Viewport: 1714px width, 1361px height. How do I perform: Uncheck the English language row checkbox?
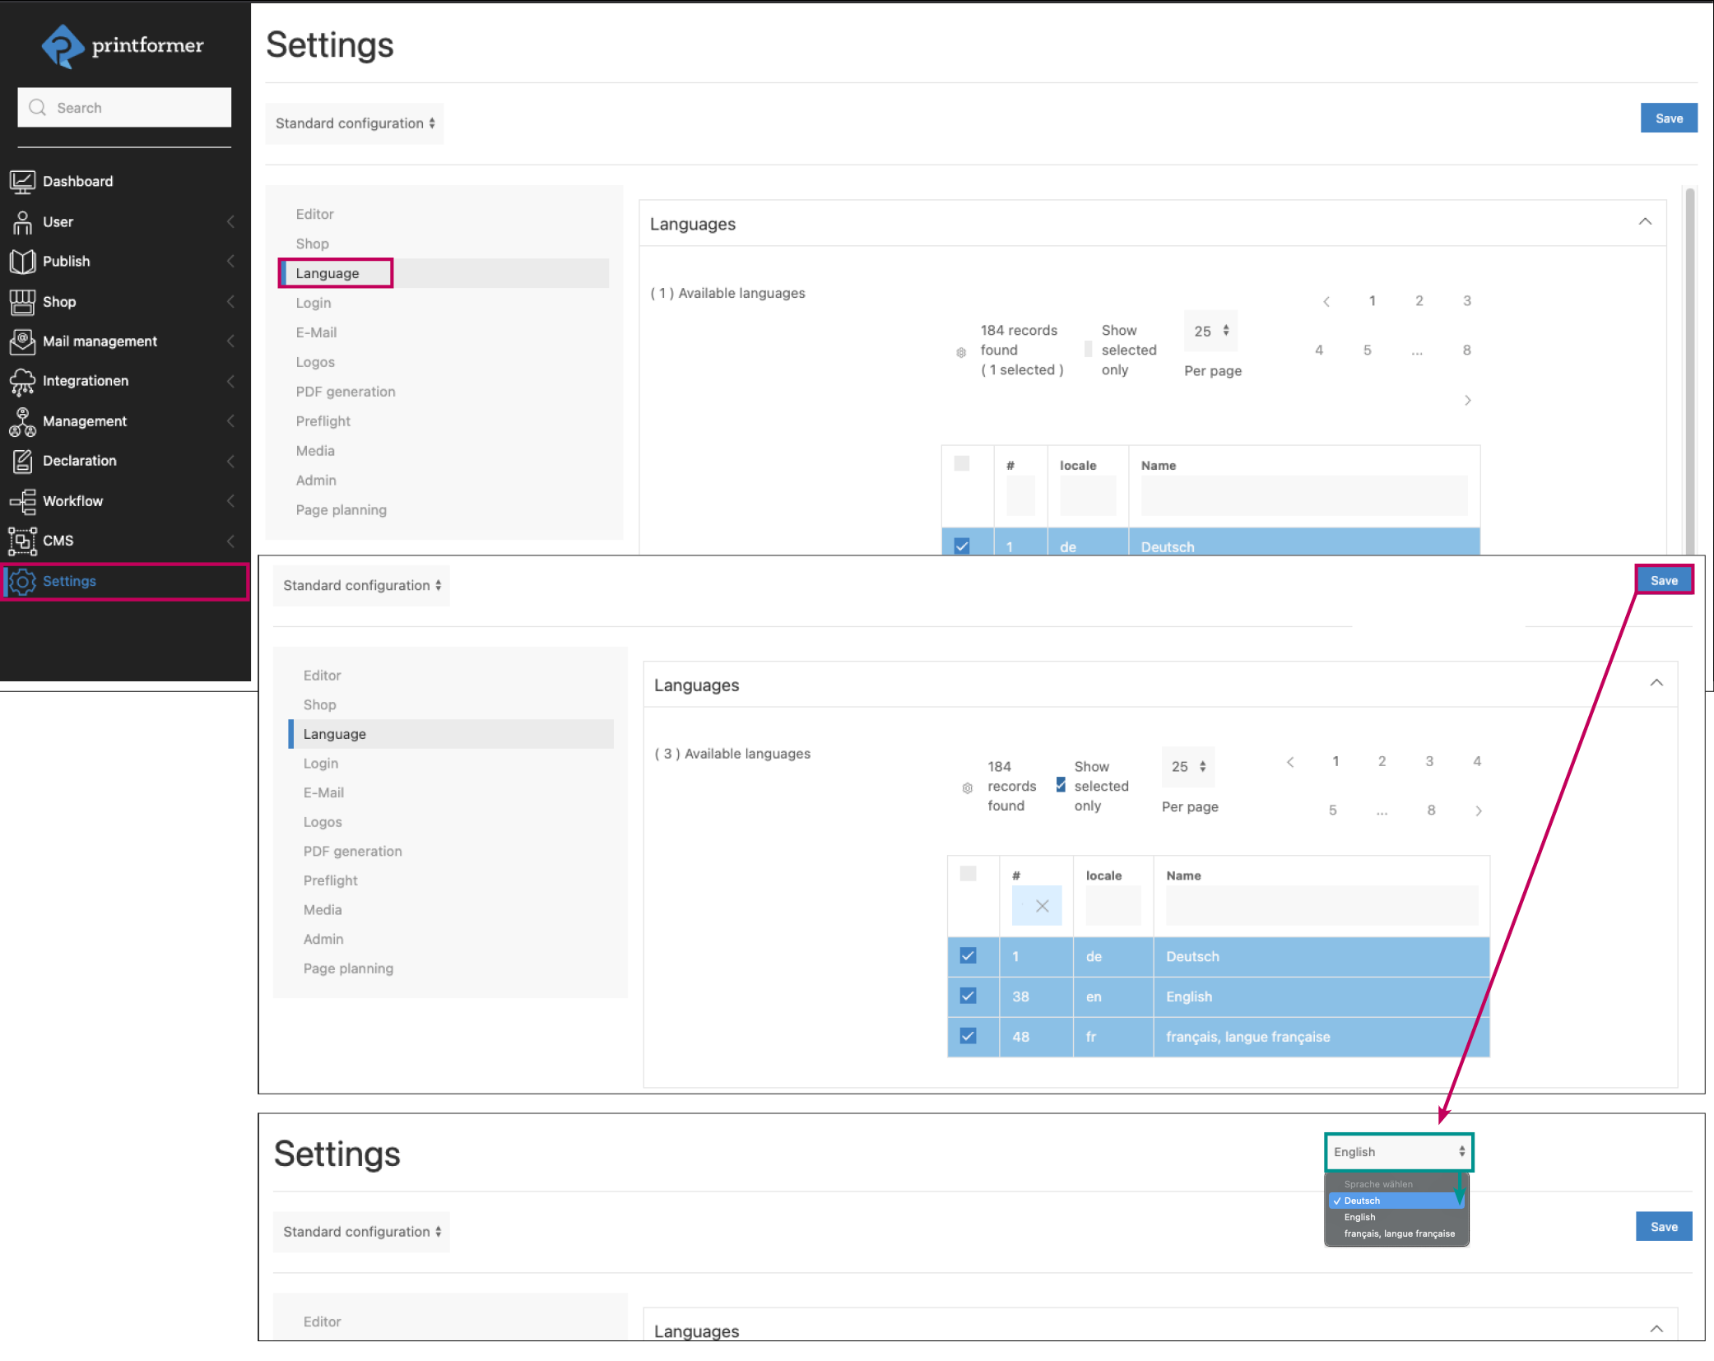click(968, 996)
